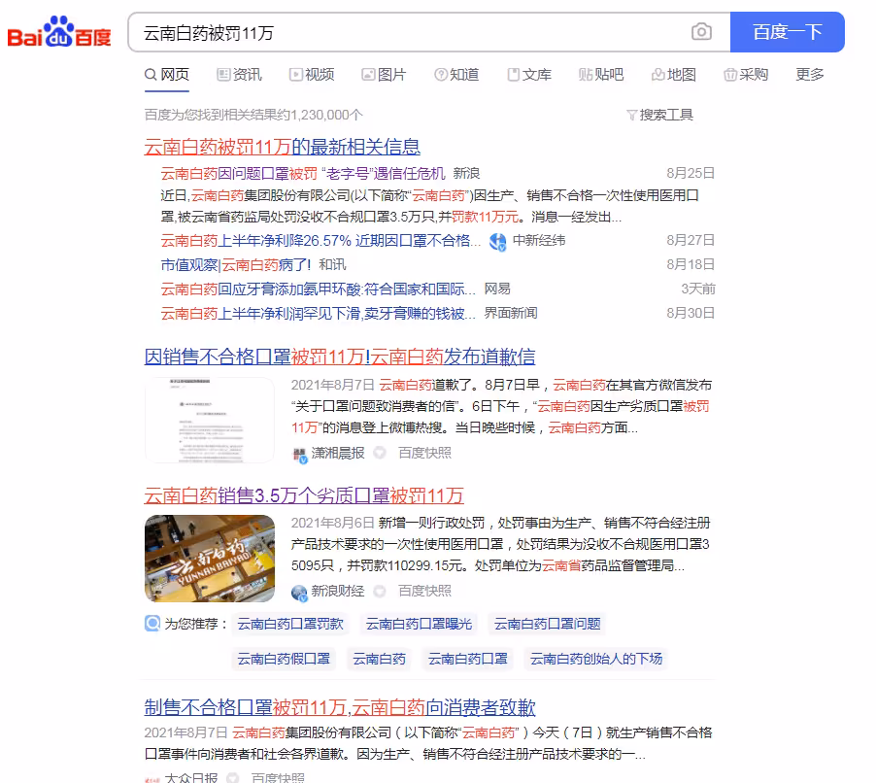Open result 云南白药销售3.5万个劣质口罩被罚11万
Viewport: 876px width, 783px height.
(304, 495)
